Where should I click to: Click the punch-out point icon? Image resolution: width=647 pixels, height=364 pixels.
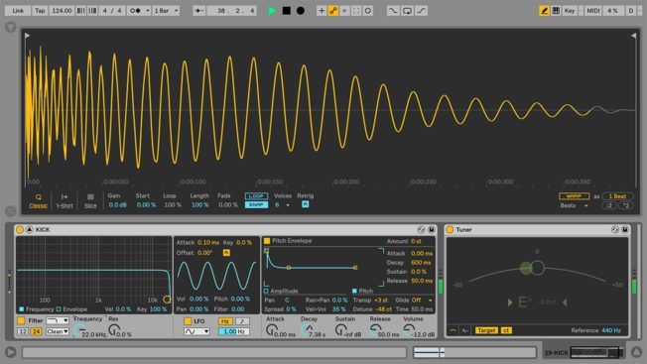[421, 11]
